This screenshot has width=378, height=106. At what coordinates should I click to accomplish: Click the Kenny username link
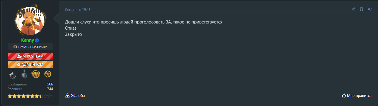coord(27,41)
